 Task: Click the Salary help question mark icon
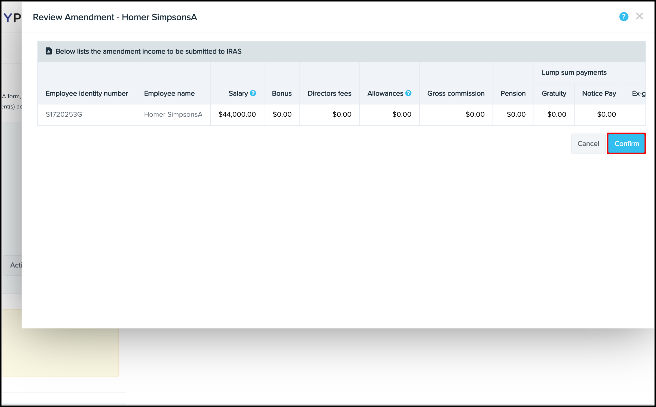pyautogui.click(x=253, y=93)
